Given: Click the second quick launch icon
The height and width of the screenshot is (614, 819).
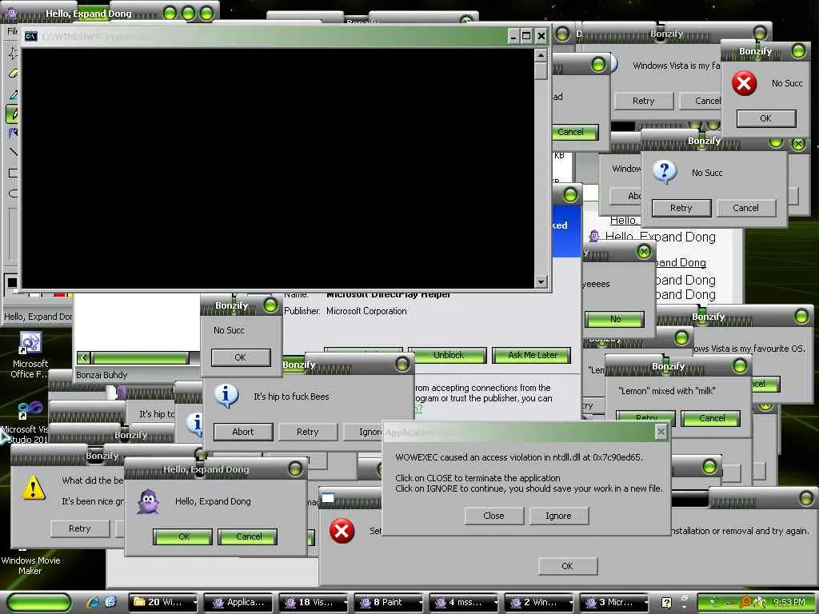Looking at the screenshot, I should tap(110, 602).
